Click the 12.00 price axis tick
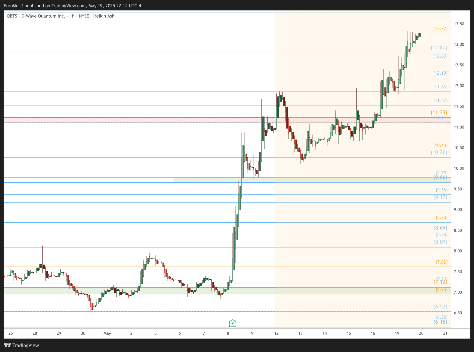 (459, 86)
